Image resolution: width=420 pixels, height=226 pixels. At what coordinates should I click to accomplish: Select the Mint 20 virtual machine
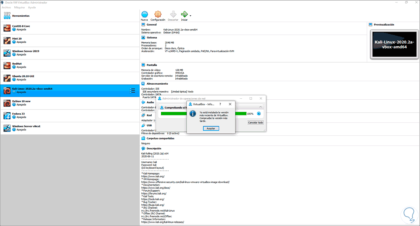click(70, 41)
